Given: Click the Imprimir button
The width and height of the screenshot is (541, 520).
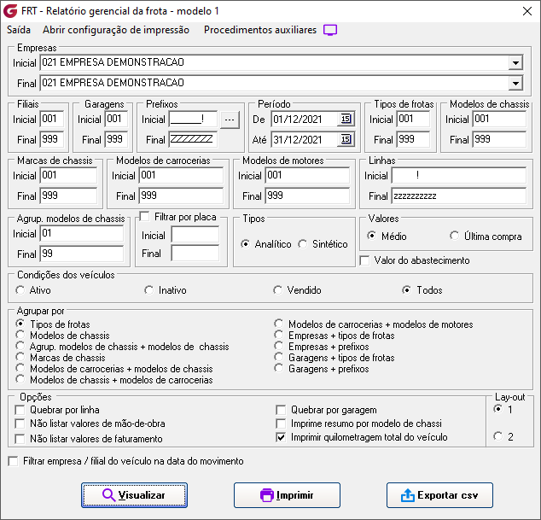Looking at the screenshot, I should pos(287,495).
